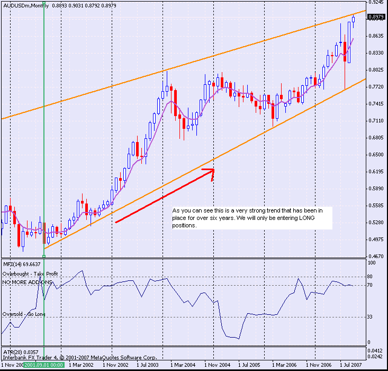
Task: Click the MFI scale value 33
Action: pyautogui.click(x=370, y=317)
